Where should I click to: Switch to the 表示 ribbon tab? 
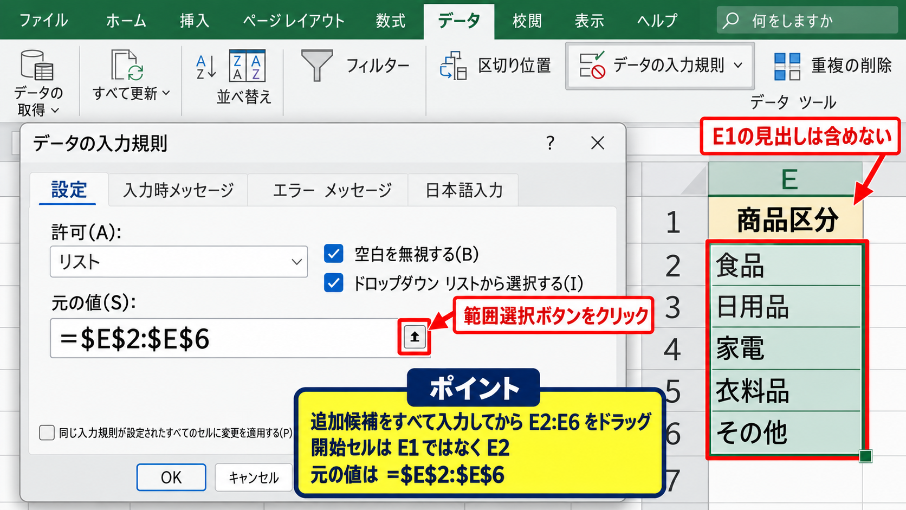pyautogui.click(x=589, y=21)
